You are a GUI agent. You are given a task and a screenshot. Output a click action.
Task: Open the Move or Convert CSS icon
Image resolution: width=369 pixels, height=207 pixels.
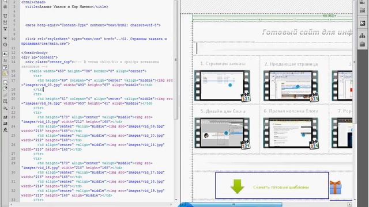[x=5, y=108]
